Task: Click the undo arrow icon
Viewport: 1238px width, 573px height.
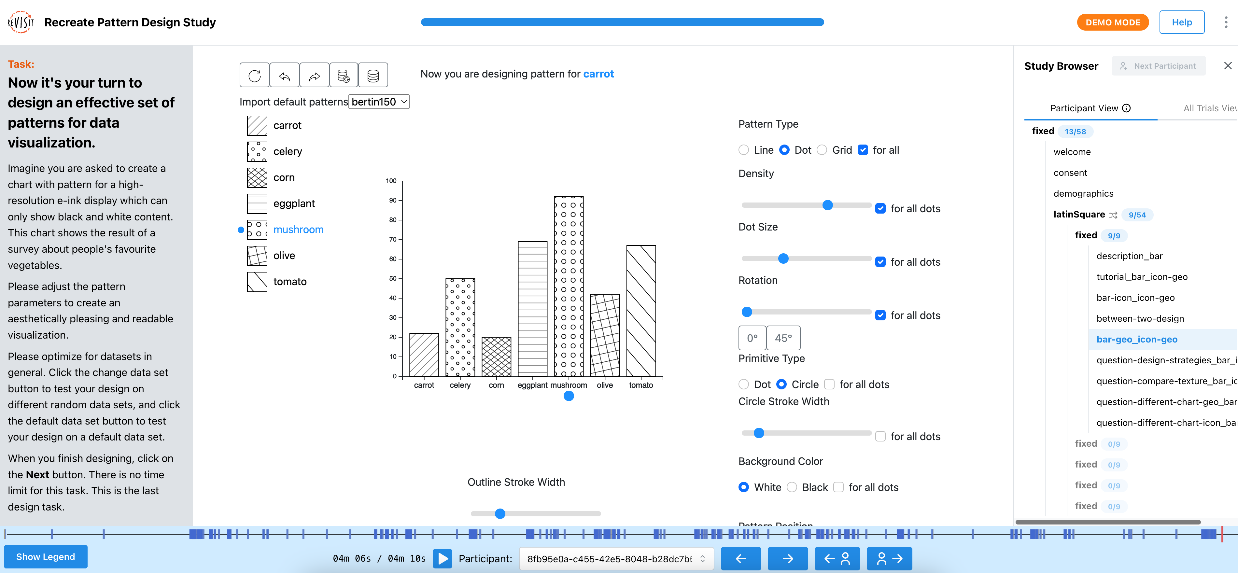Action: [x=285, y=76]
